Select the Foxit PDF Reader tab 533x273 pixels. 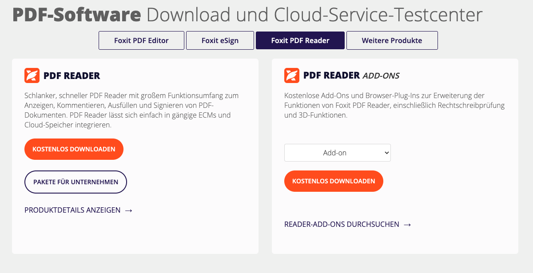pyautogui.click(x=300, y=40)
